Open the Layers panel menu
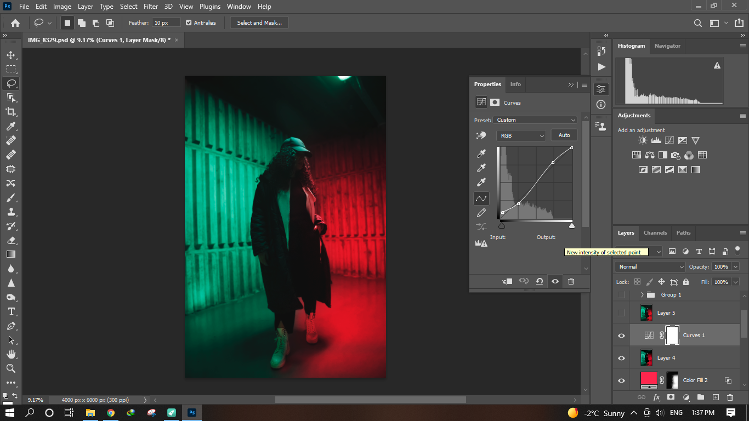 point(743,233)
